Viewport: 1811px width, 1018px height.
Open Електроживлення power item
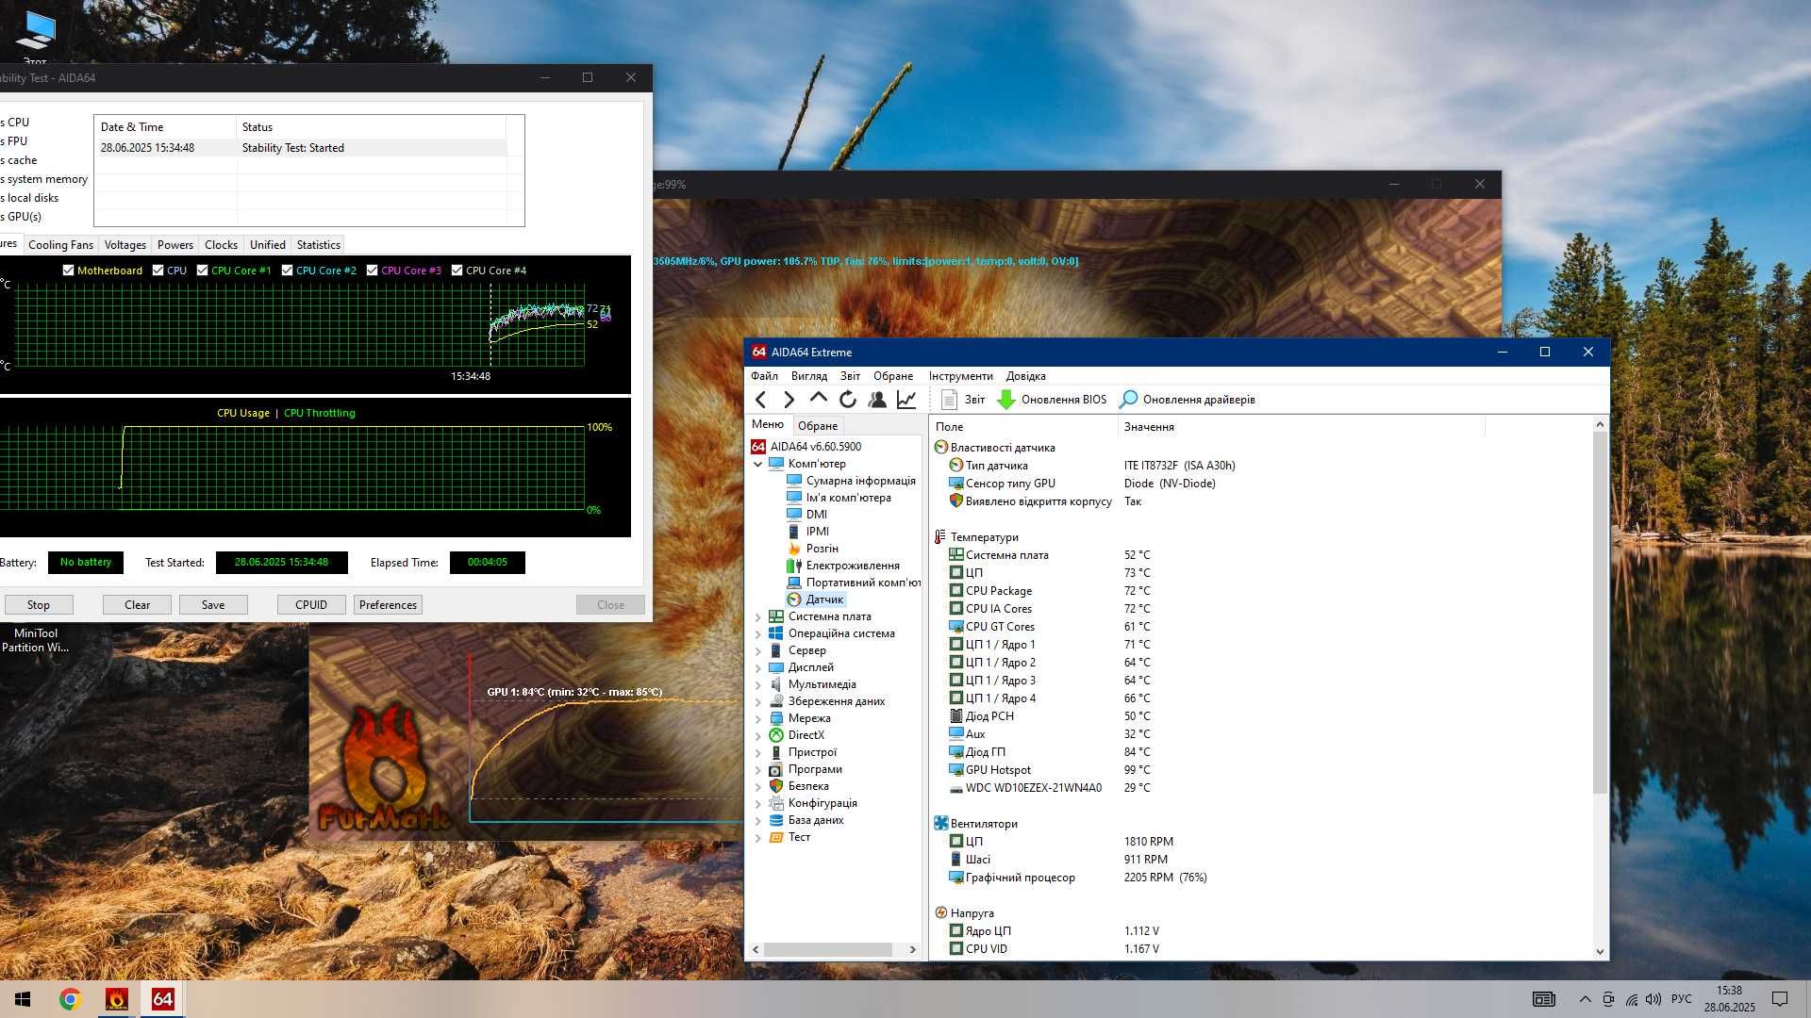tap(853, 566)
